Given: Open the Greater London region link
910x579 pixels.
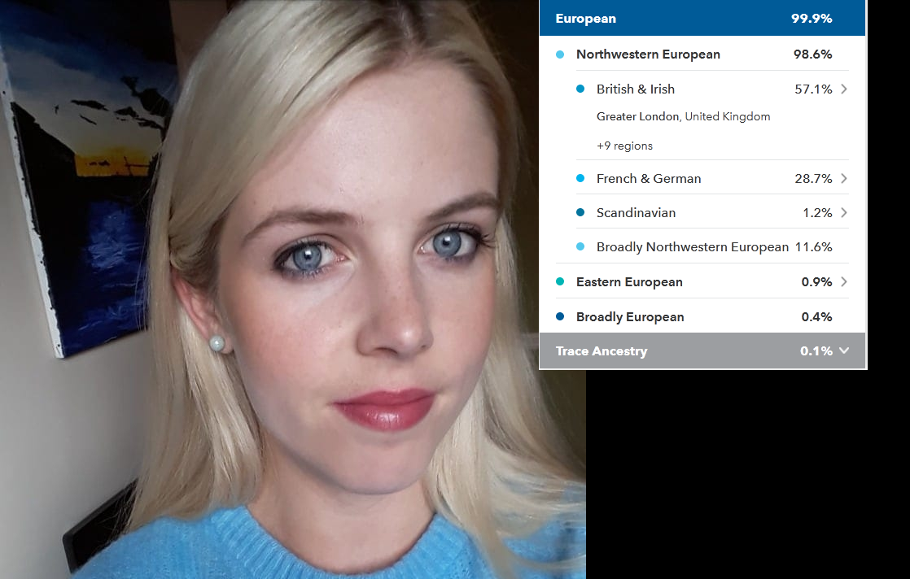Looking at the screenshot, I should pyautogui.click(x=637, y=116).
